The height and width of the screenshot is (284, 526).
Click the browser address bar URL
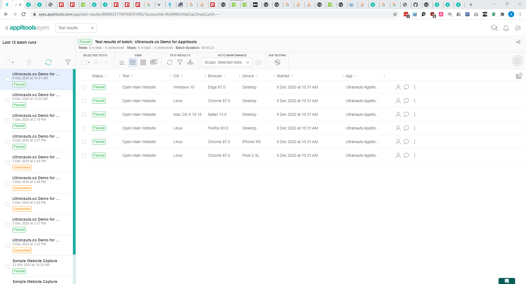[x=129, y=14]
